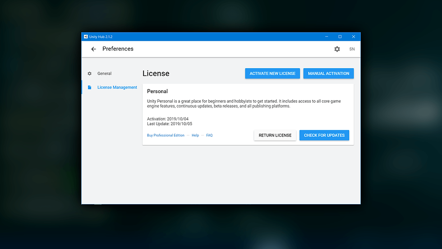Open settings via the gear icon
Viewport: 442px width, 249px height.
coord(337,49)
